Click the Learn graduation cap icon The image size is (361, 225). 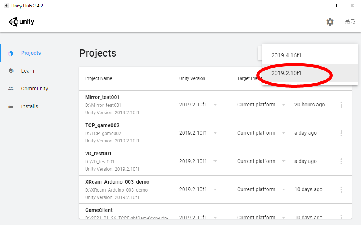pyautogui.click(x=11, y=71)
